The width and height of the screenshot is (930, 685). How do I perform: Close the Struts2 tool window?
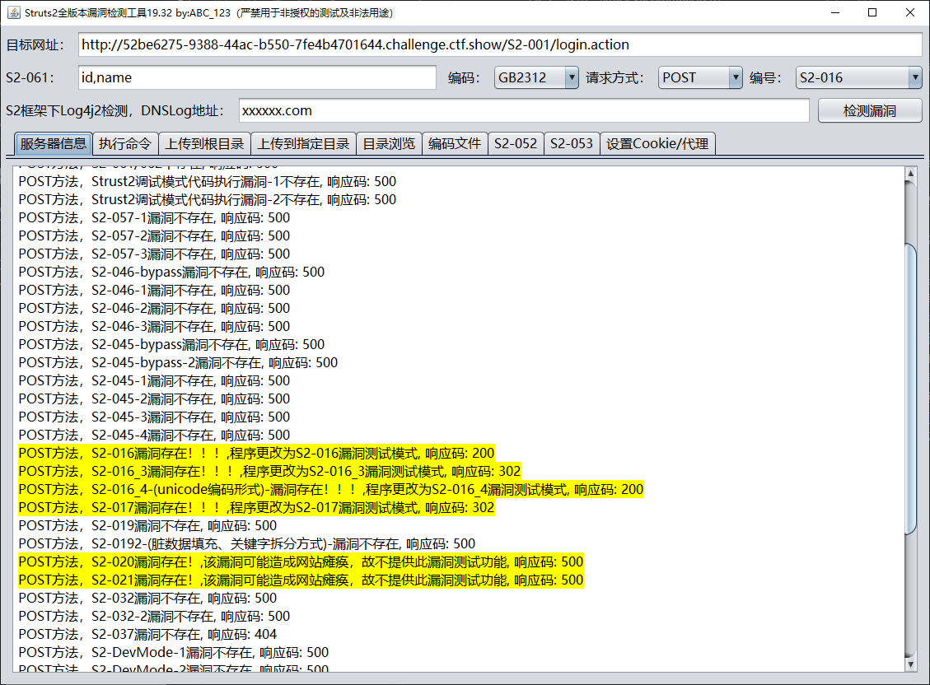(910, 12)
